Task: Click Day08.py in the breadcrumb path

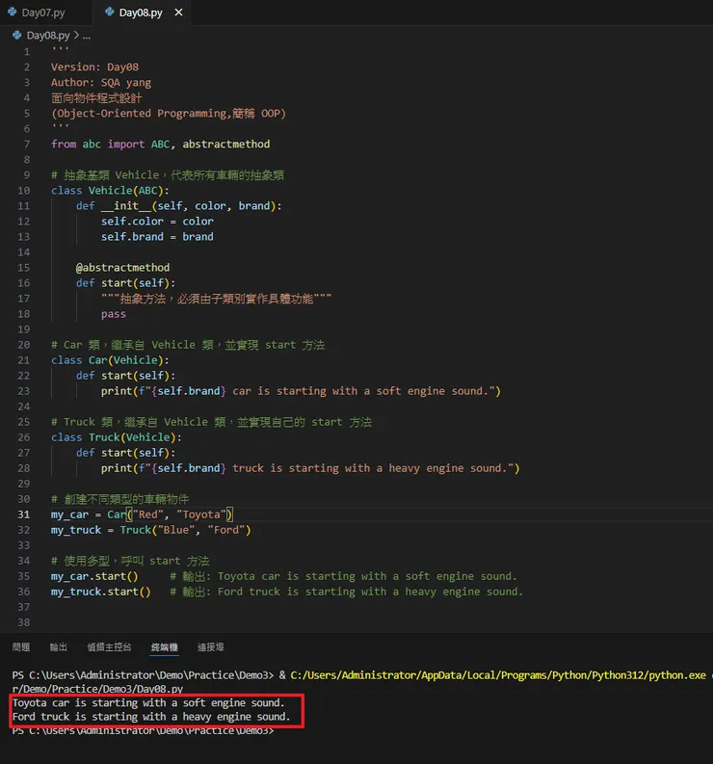Action: 48,36
